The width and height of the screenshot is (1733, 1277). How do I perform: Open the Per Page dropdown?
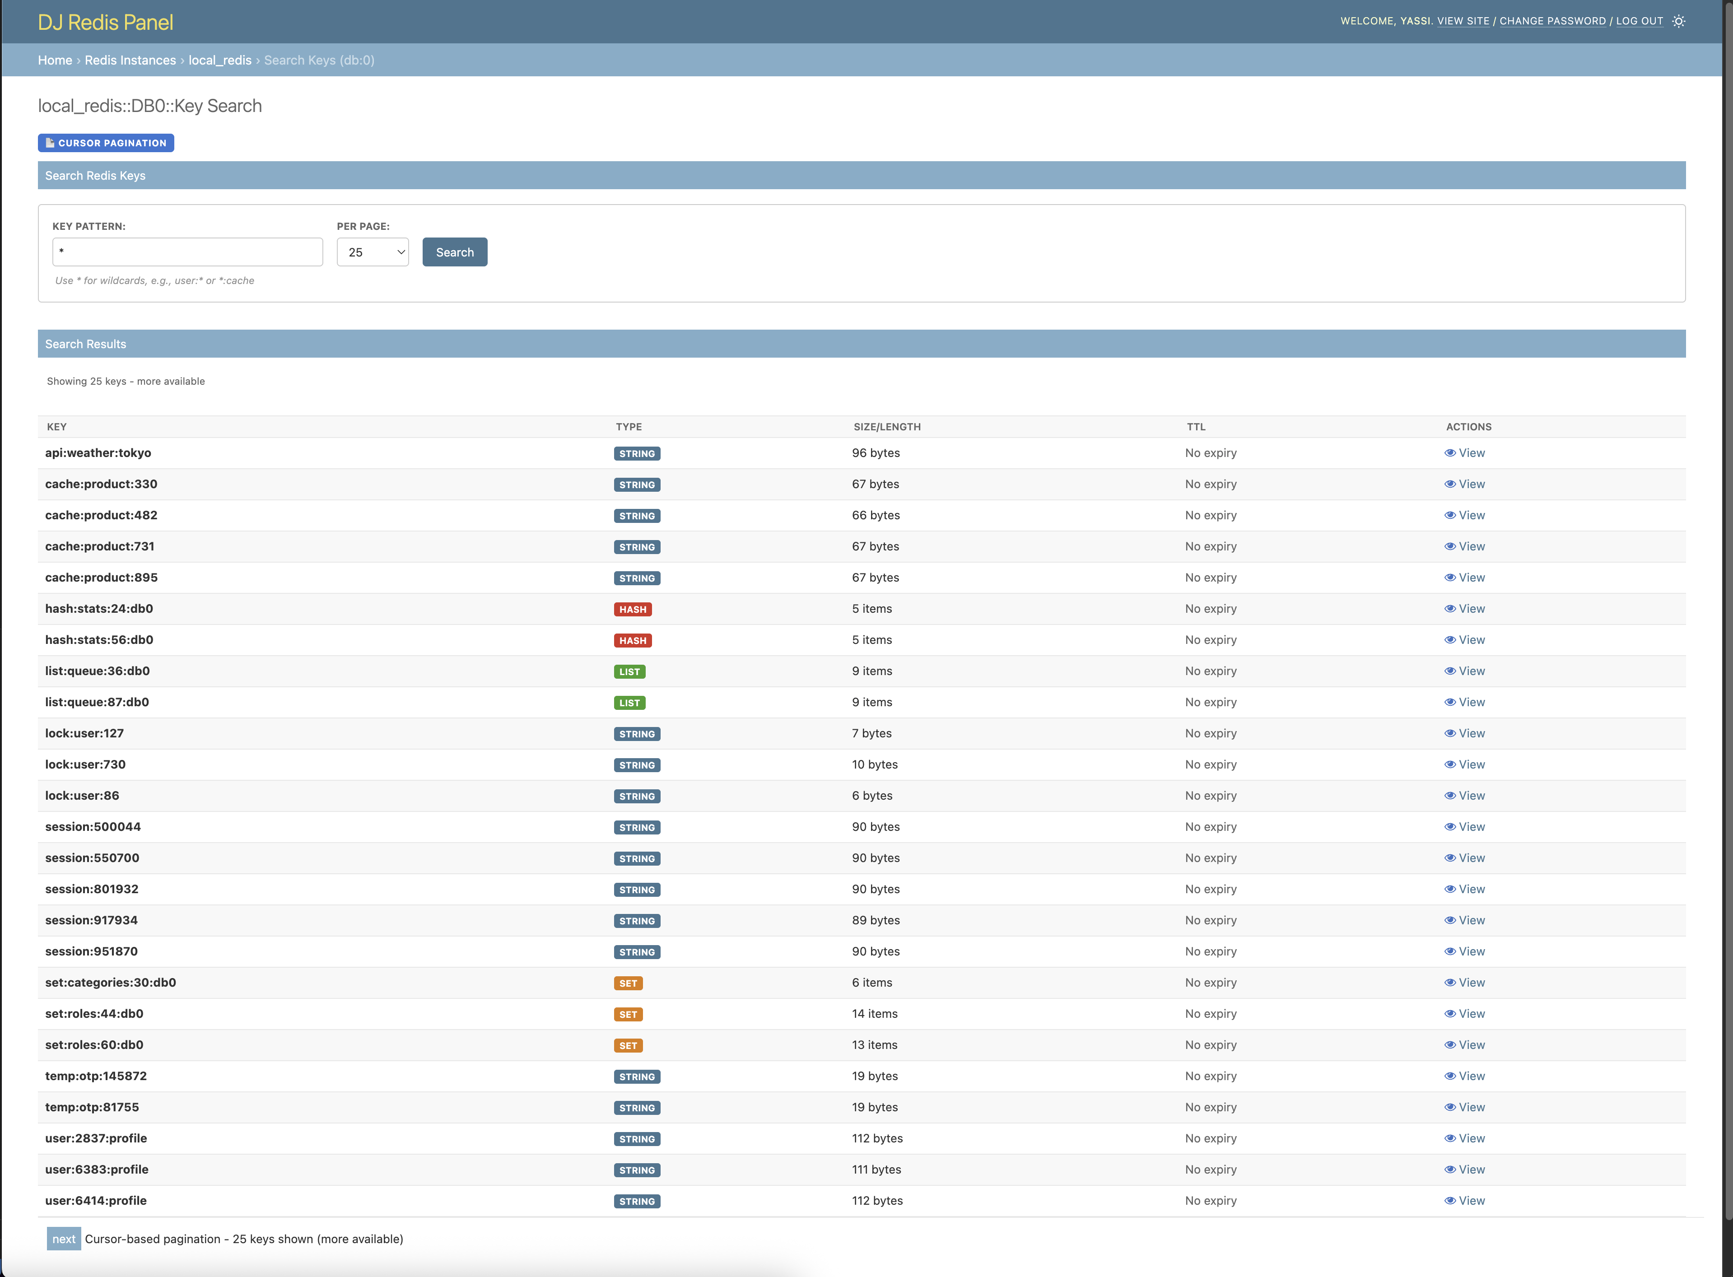click(373, 252)
